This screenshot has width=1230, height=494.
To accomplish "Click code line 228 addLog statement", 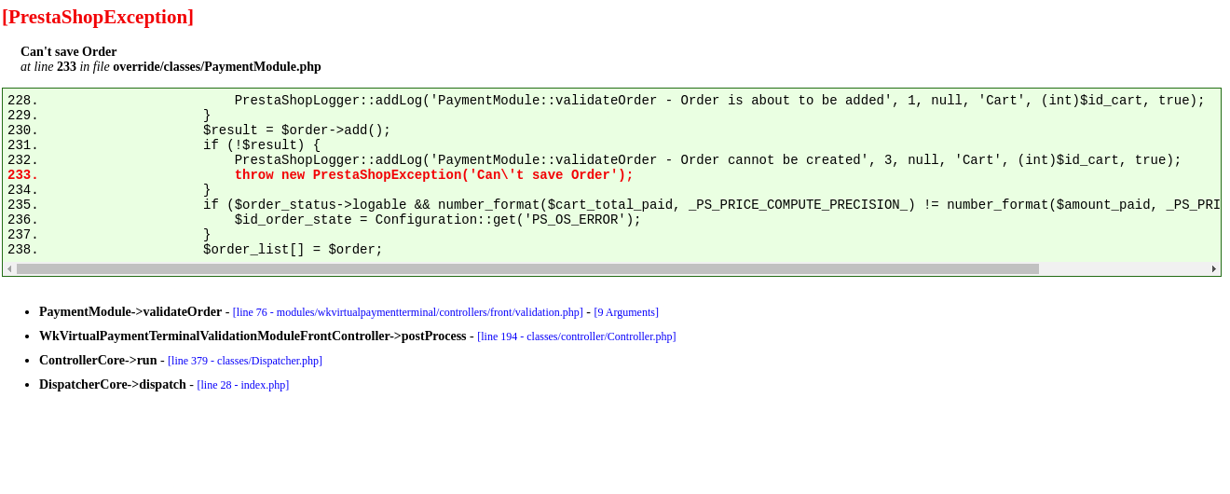I will coord(719,101).
